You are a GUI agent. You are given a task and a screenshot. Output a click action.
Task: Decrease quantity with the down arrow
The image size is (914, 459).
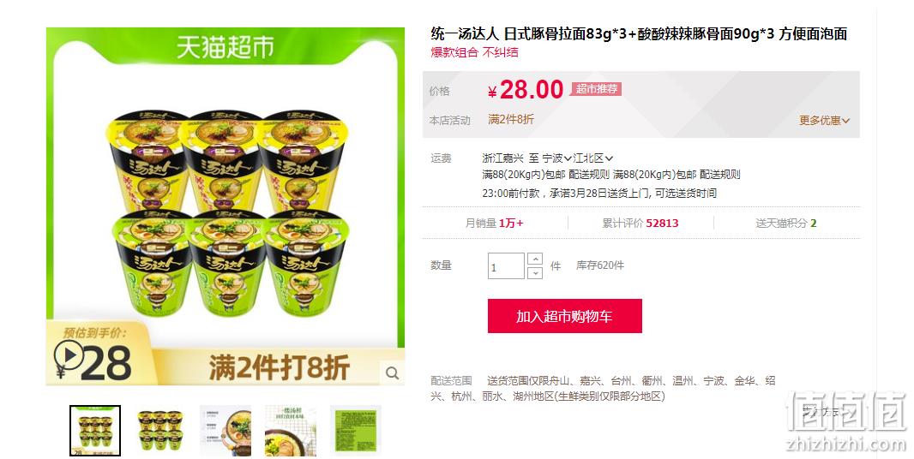coord(534,272)
